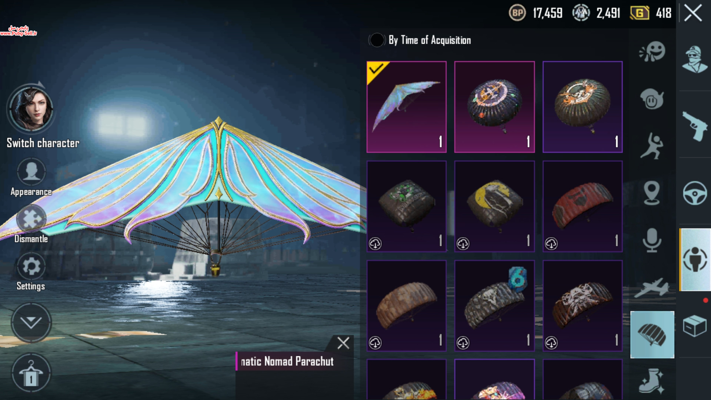The image size is (711, 400).
Task: Select the Dismantle puzzle button
Action: pos(31,224)
